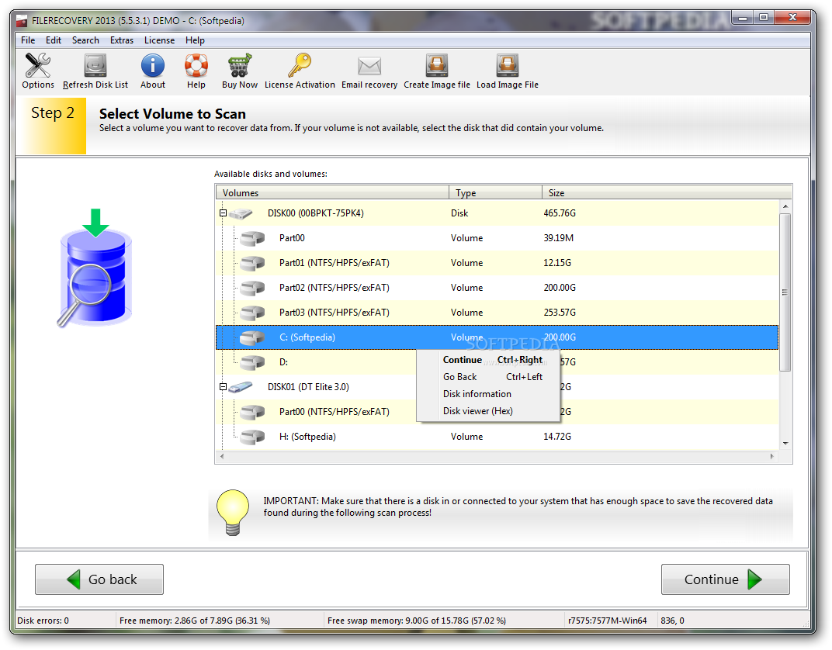
Task: Select Part01 (NTFS/HPFS/exFAT) volume
Action: pos(497,263)
